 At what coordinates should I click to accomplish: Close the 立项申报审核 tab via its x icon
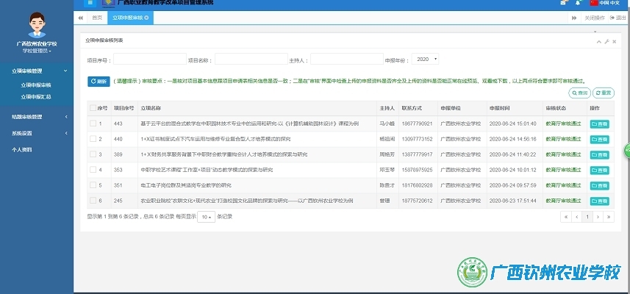[x=146, y=17]
